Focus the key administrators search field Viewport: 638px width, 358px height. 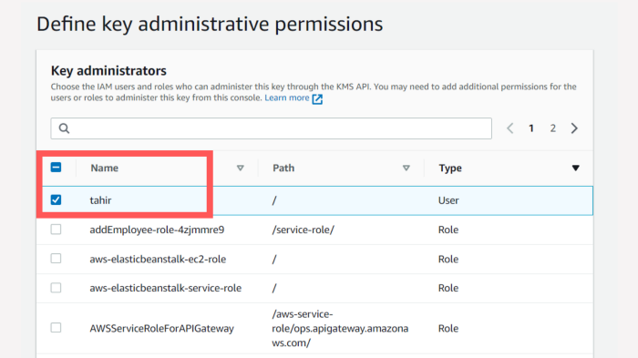click(x=271, y=128)
